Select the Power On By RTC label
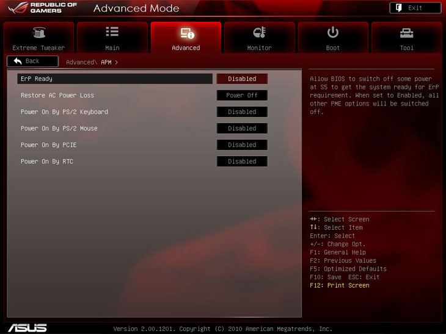 (46, 162)
